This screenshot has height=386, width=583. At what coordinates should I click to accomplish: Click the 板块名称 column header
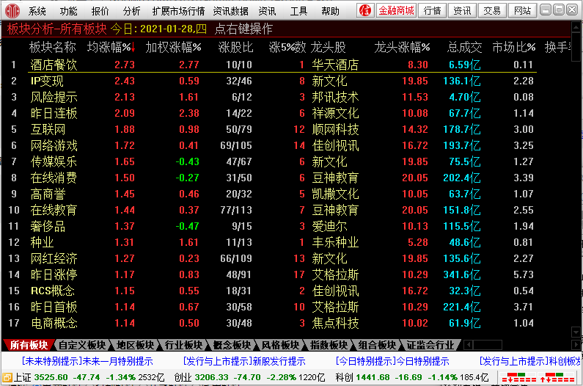click(52, 47)
